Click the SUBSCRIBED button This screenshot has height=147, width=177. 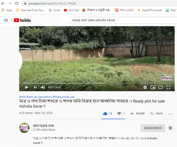click(x=153, y=128)
